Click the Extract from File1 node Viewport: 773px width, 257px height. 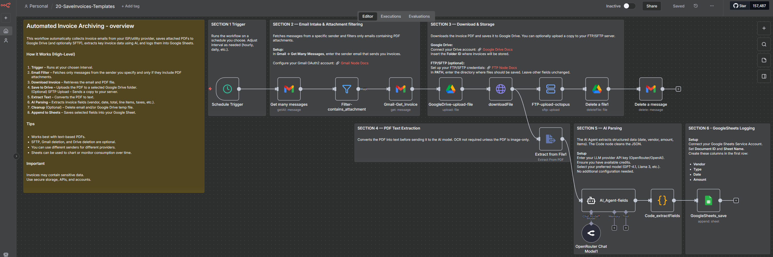pos(550,139)
